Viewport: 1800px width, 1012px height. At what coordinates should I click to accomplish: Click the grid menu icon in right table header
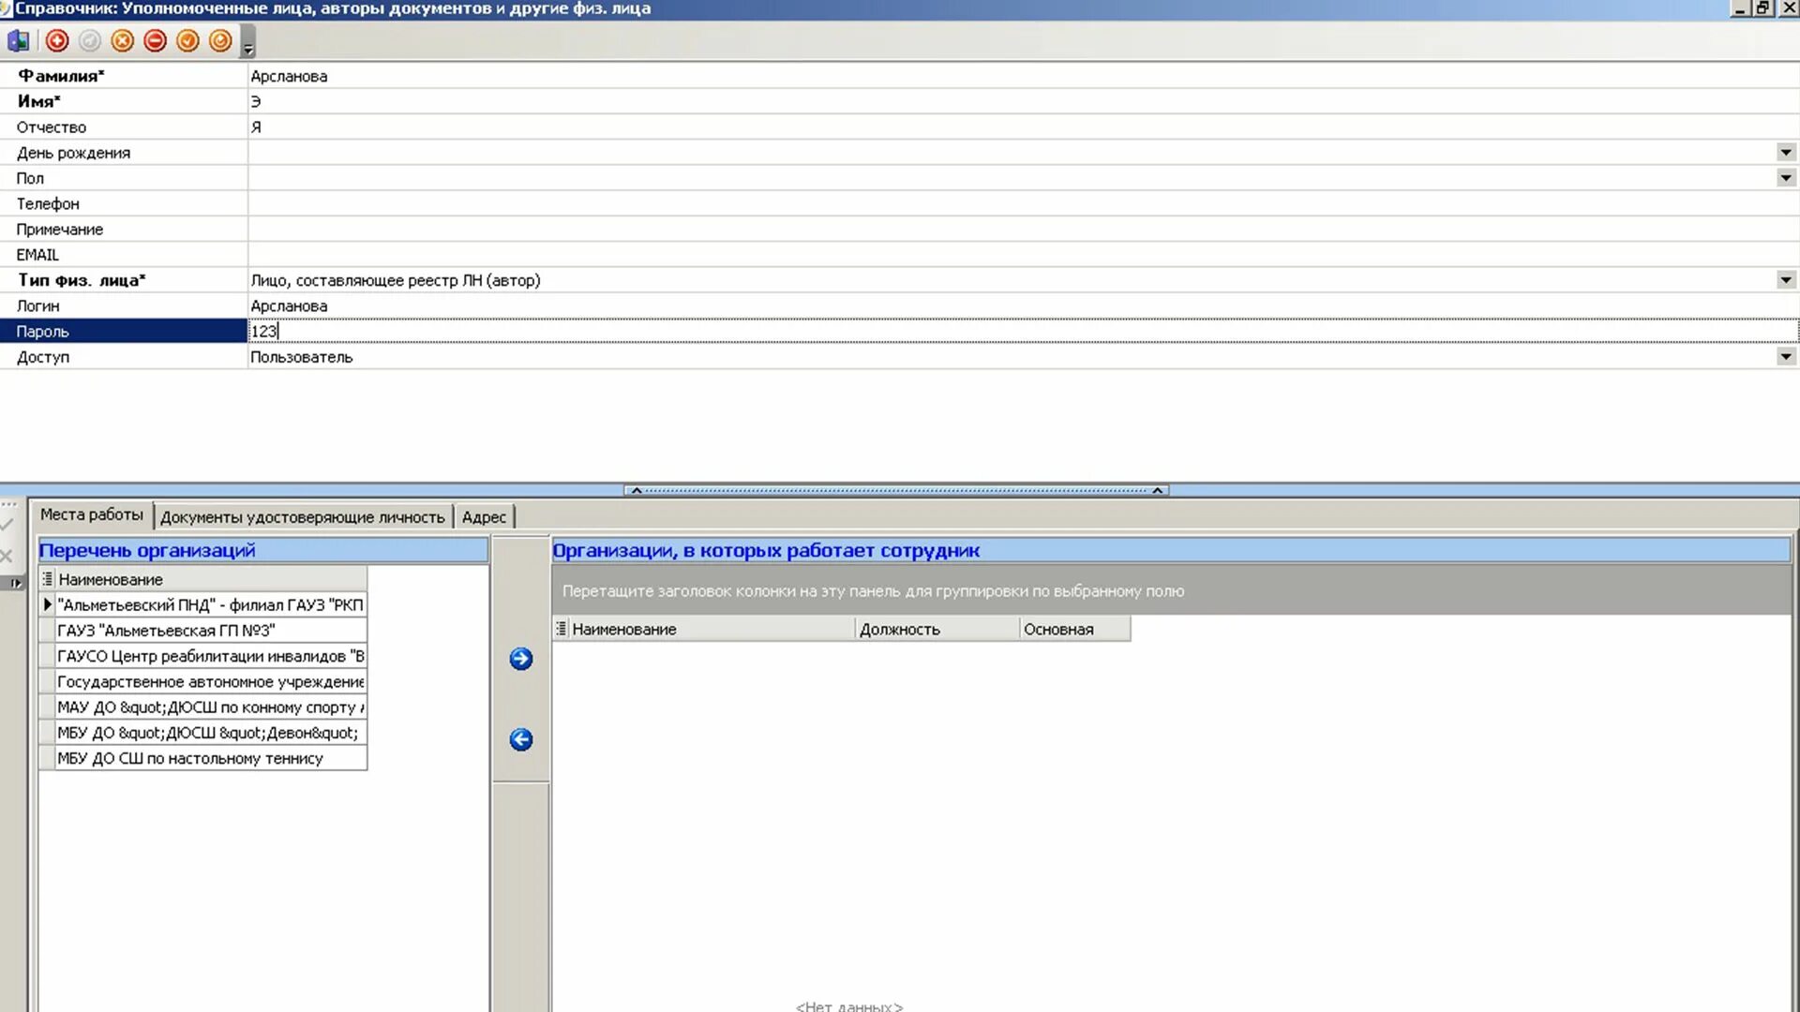pyautogui.click(x=561, y=629)
